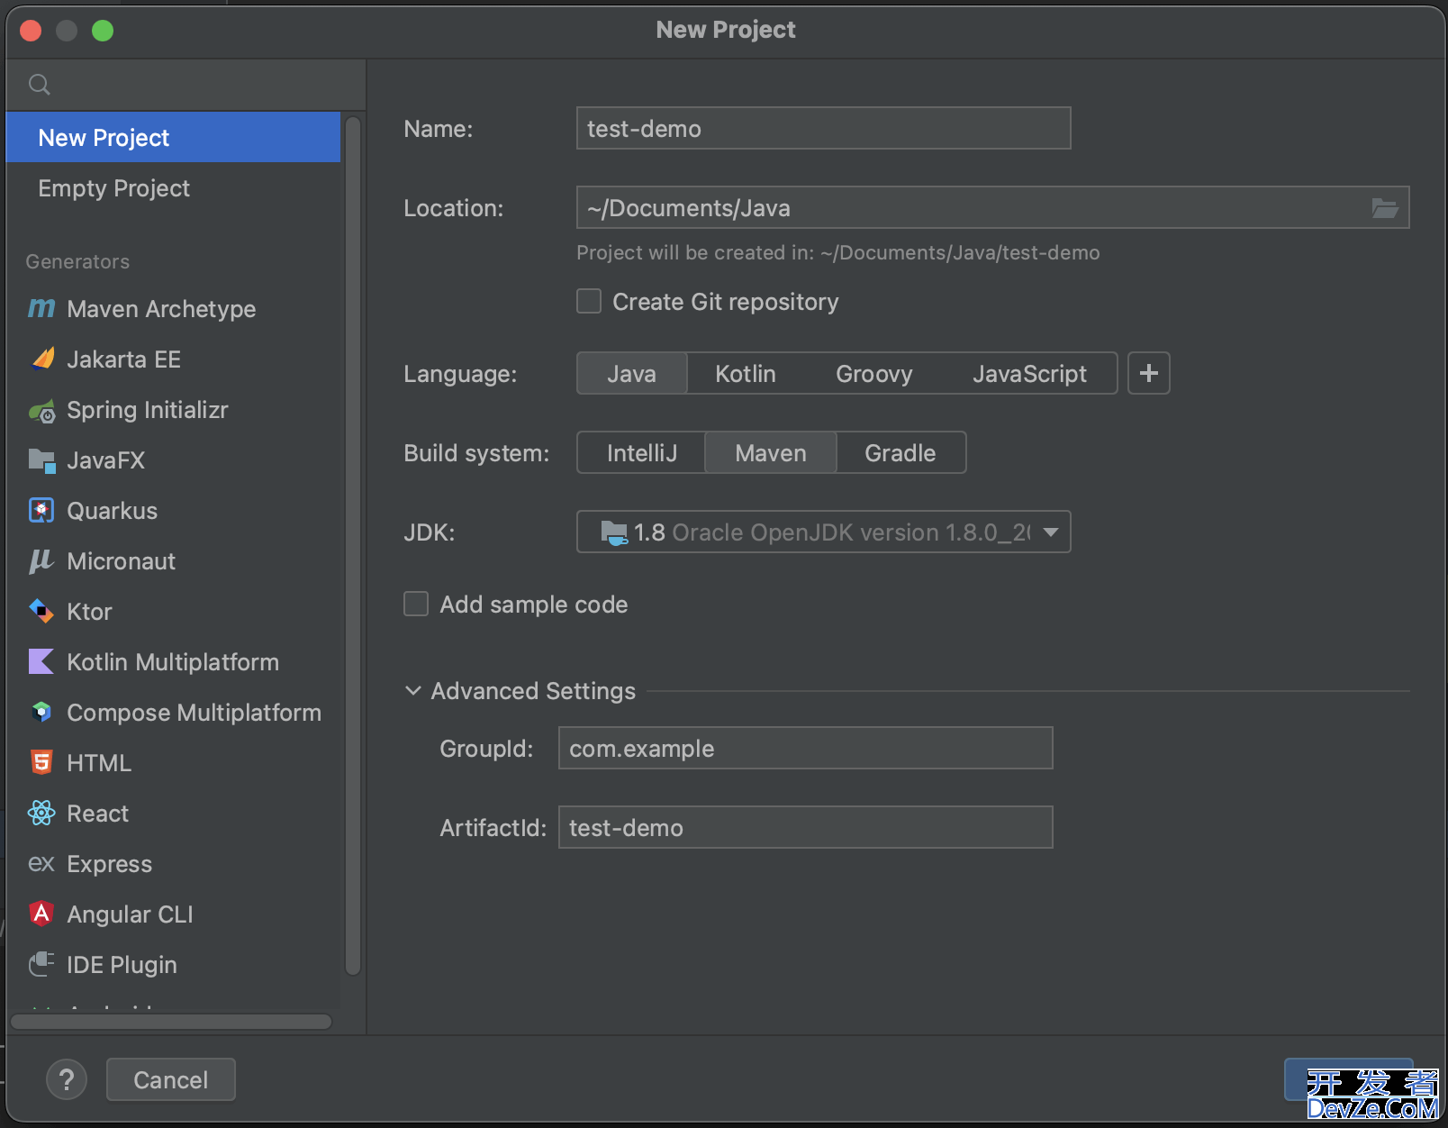
Task: Click the Compose Multiplatform icon
Action: click(41, 713)
